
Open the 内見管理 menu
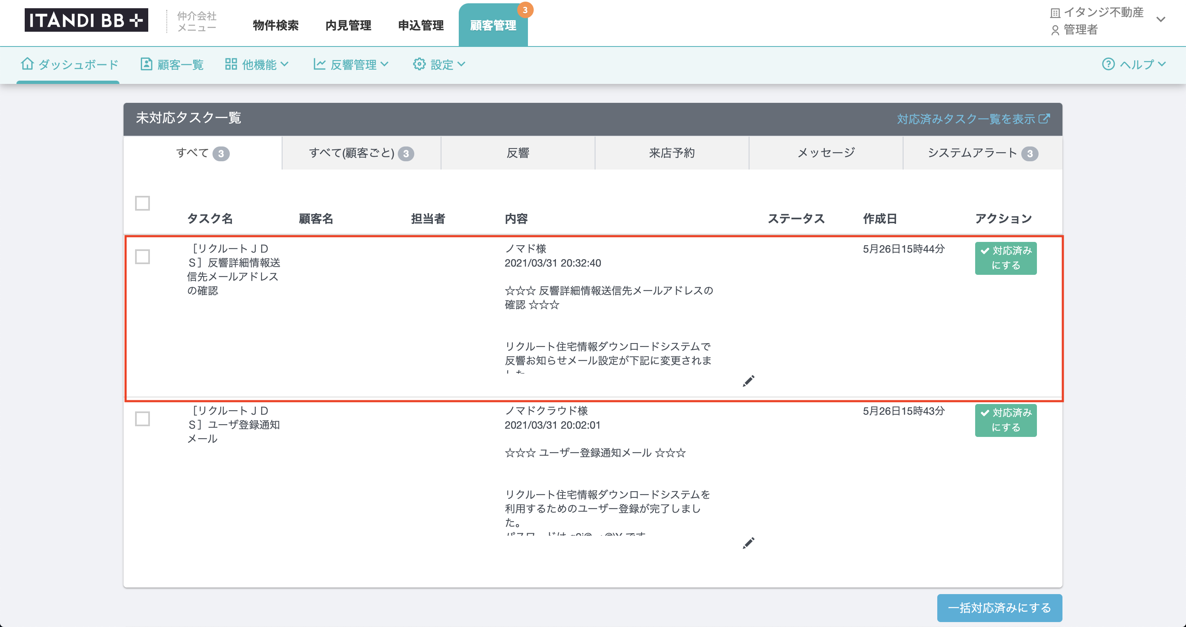pos(348,25)
